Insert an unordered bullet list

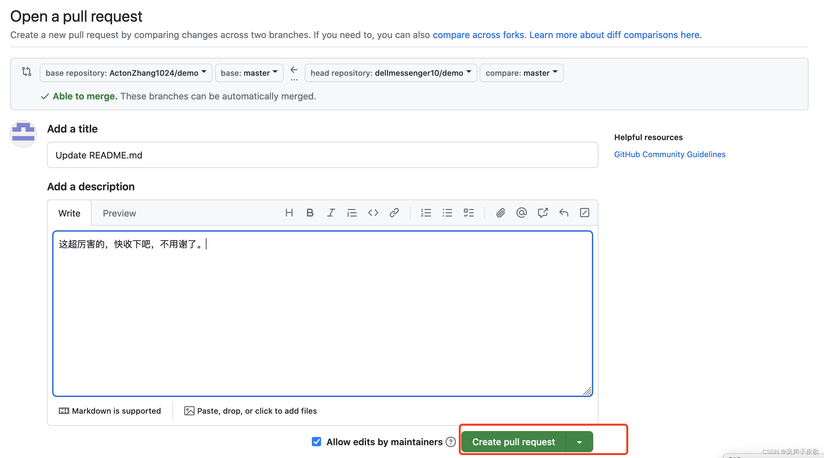coord(447,213)
